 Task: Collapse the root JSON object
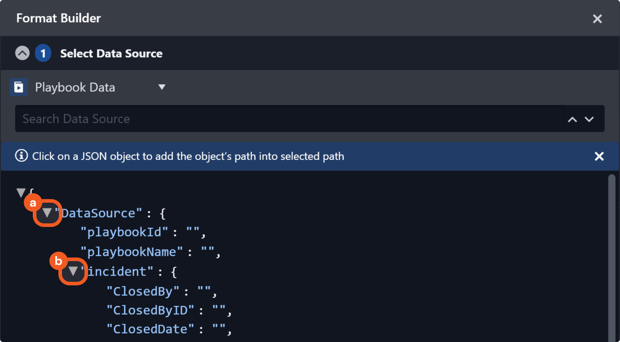click(x=21, y=193)
